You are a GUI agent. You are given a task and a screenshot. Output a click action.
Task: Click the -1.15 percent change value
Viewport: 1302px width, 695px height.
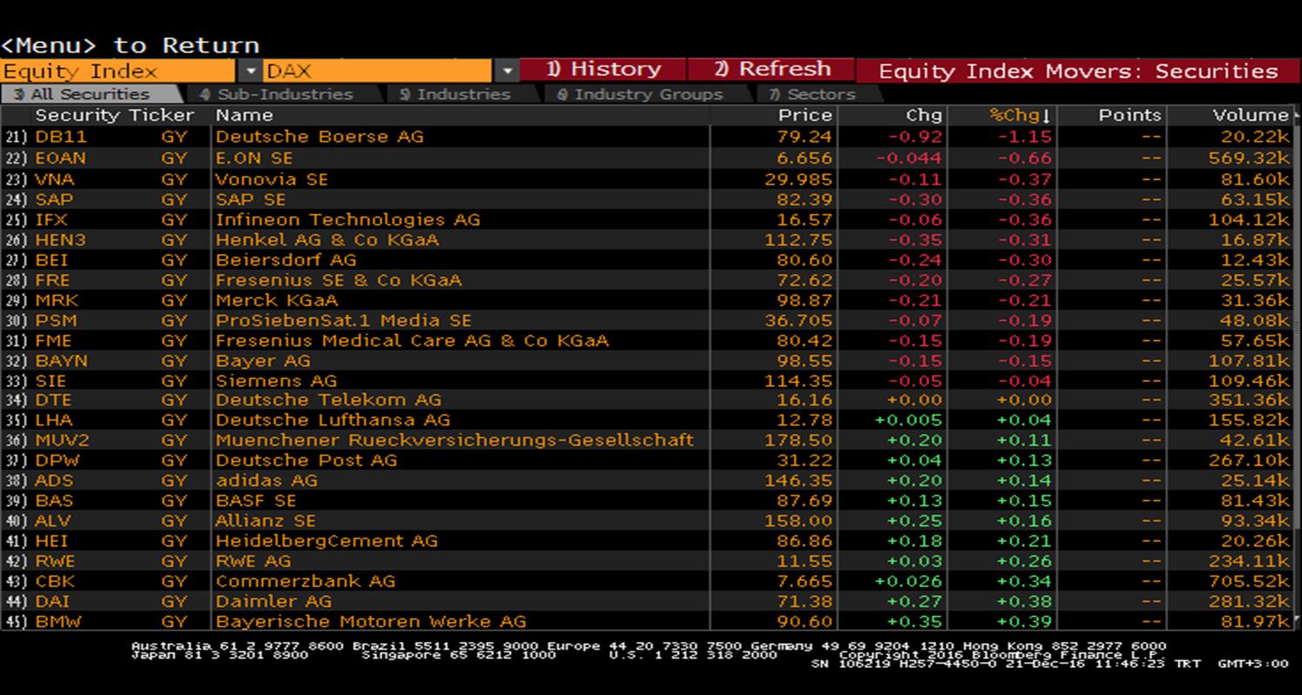click(1025, 137)
